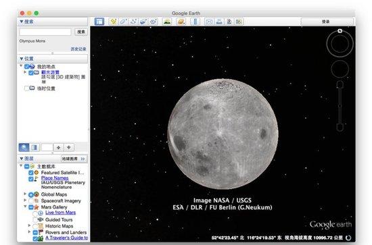
Task: Click the moon globe in the viewer
Action: click(x=223, y=134)
